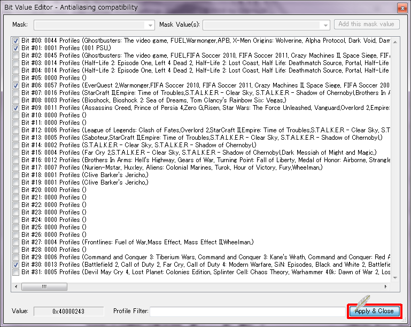Focus the Profile Filter text box

point(247,312)
